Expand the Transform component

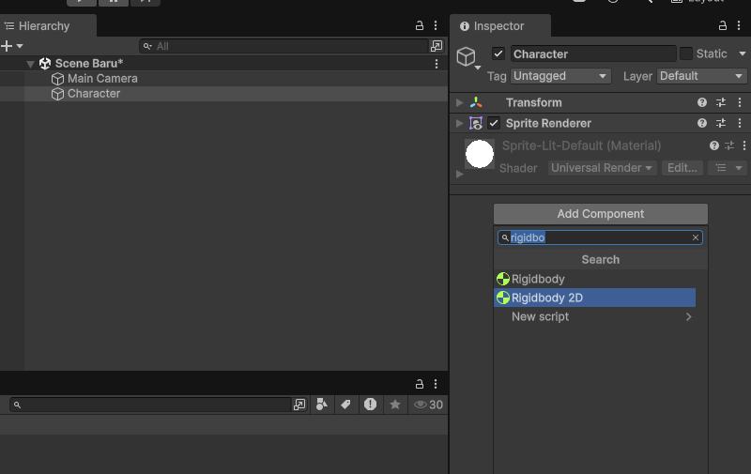(459, 102)
